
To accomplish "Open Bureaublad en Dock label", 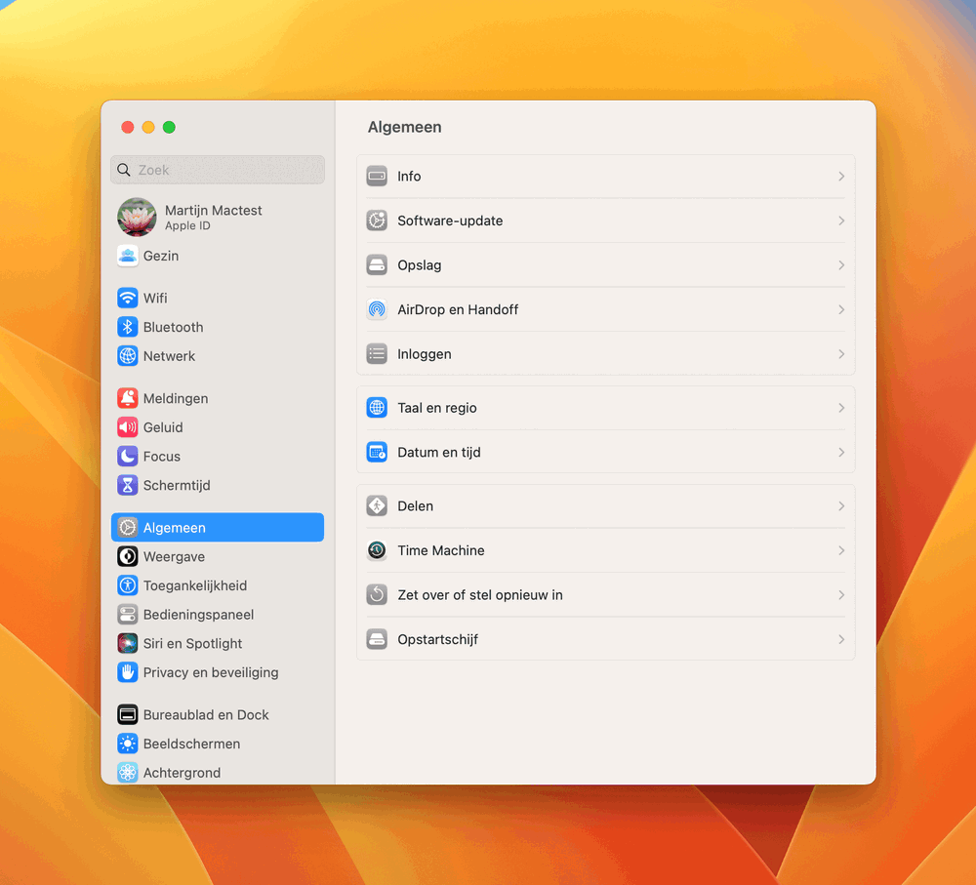I will (x=205, y=714).
